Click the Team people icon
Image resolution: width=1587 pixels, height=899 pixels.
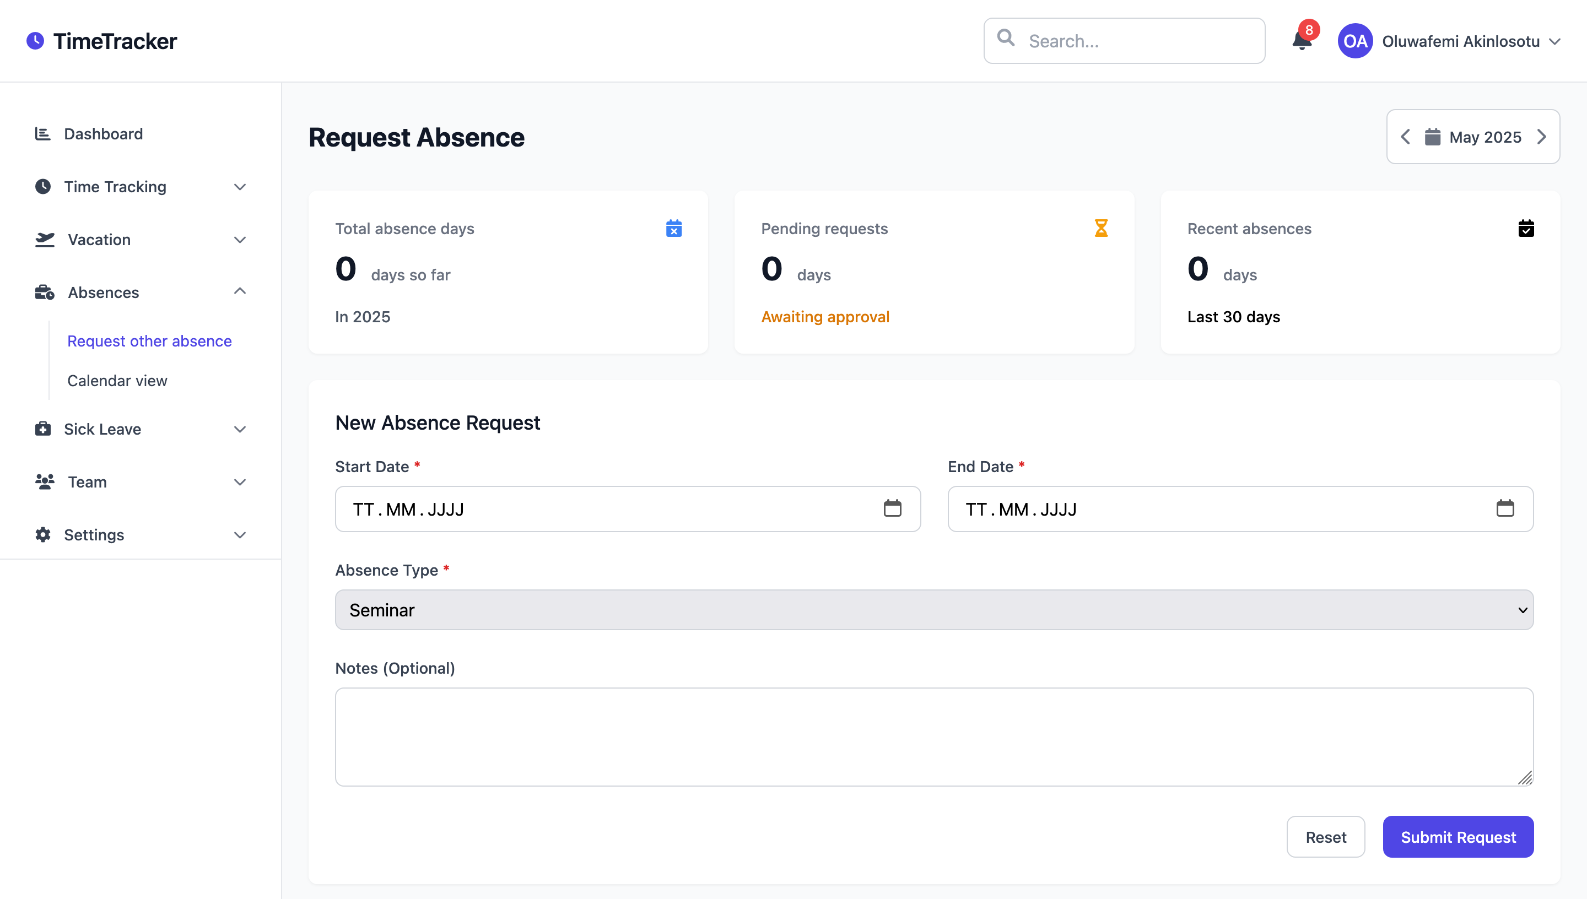(45, 481)
